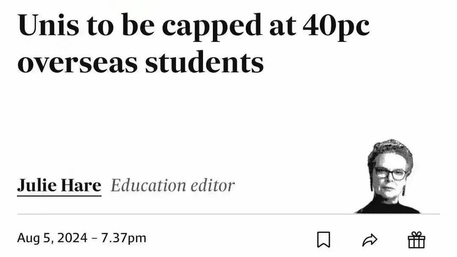Click the glasses on the author portrait
457x257 pixels.
pyautogui.click(x=390, y=173)
